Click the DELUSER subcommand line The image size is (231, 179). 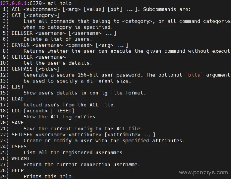point(64,33)
